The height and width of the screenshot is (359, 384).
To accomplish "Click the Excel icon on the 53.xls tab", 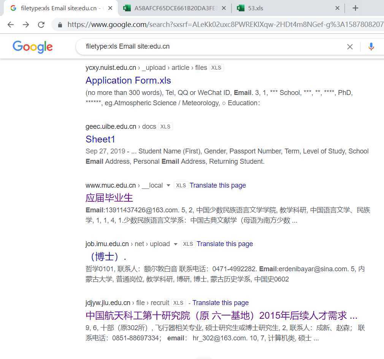I will pyautogui.click(x=241, y=8).
